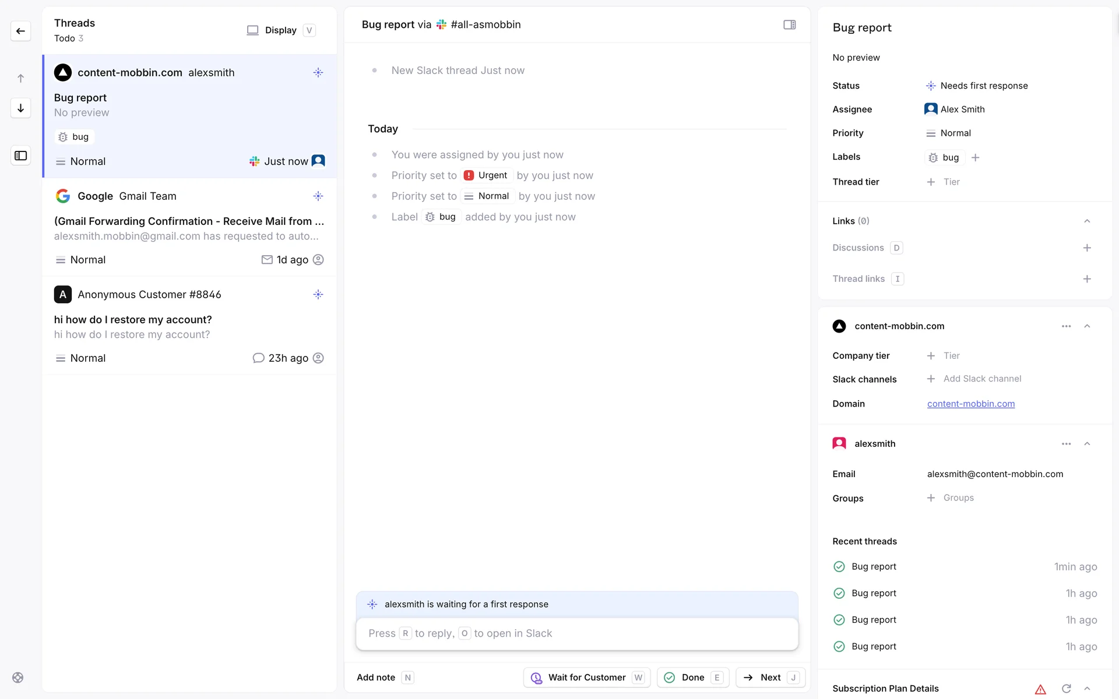Viewport: 1119px width, 699px height.
Task: Toggle the left sidebar panel icon
Action: click(20, 156)
